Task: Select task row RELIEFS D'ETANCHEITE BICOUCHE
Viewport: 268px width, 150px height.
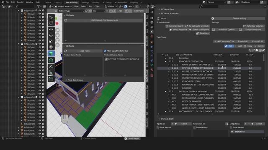Action: 209,71
